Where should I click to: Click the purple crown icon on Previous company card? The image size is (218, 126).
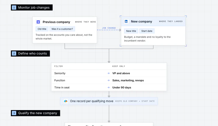38,22
